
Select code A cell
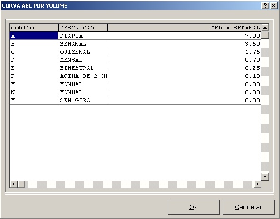[34, 36]
